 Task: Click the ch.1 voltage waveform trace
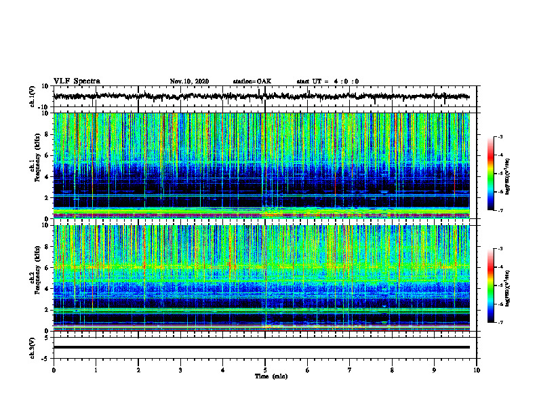[x=261, y=96]
